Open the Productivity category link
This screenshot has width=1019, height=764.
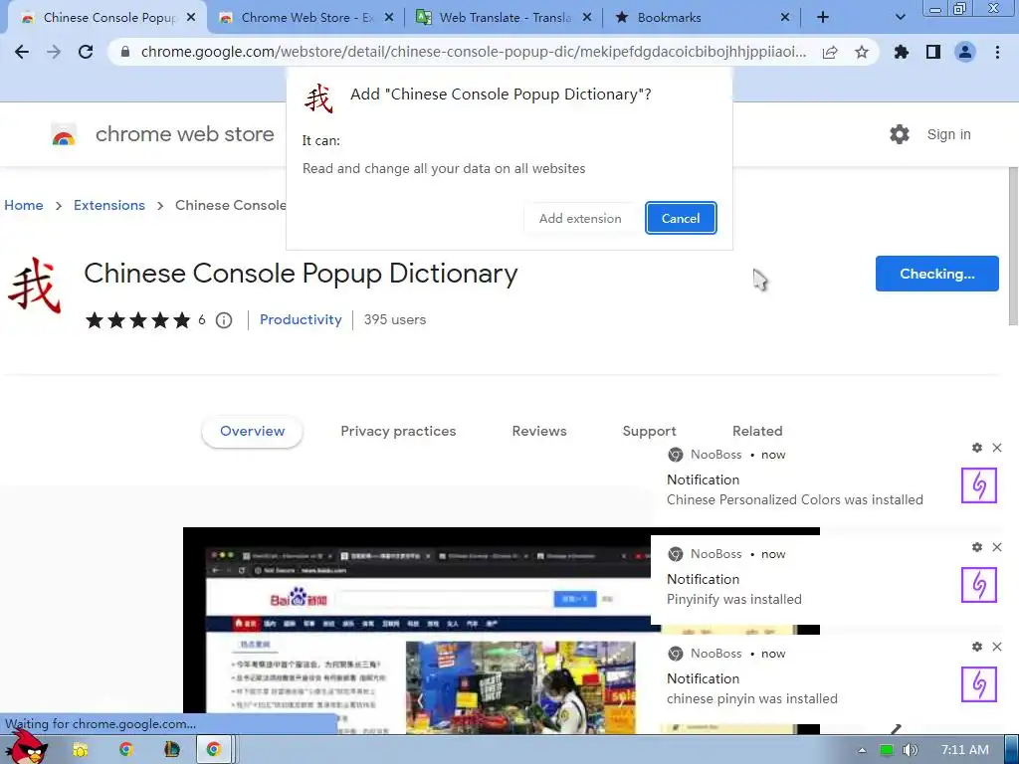point(301,319)
